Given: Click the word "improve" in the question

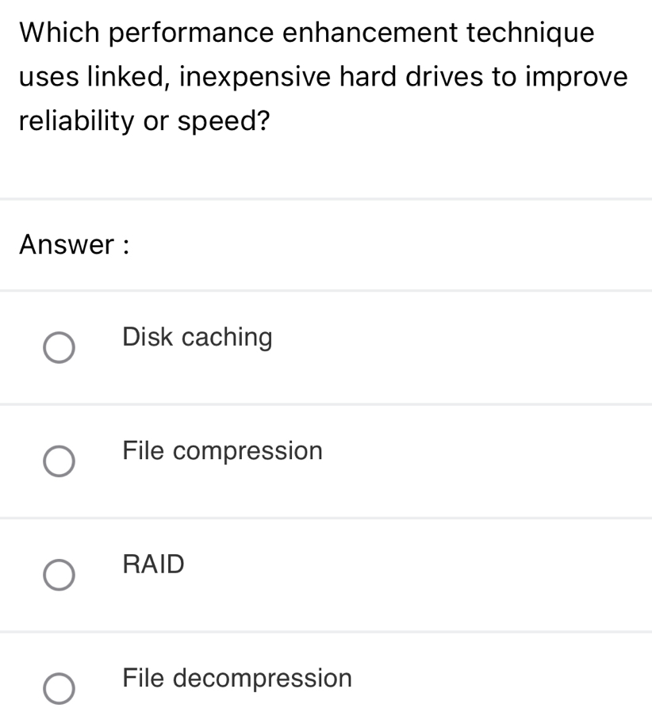Looking at the screenshot, I should 579,77.
